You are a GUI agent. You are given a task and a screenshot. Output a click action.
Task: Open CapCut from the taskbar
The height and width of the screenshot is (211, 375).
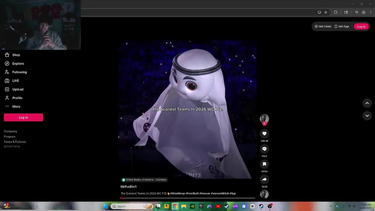tap(253, 206)
